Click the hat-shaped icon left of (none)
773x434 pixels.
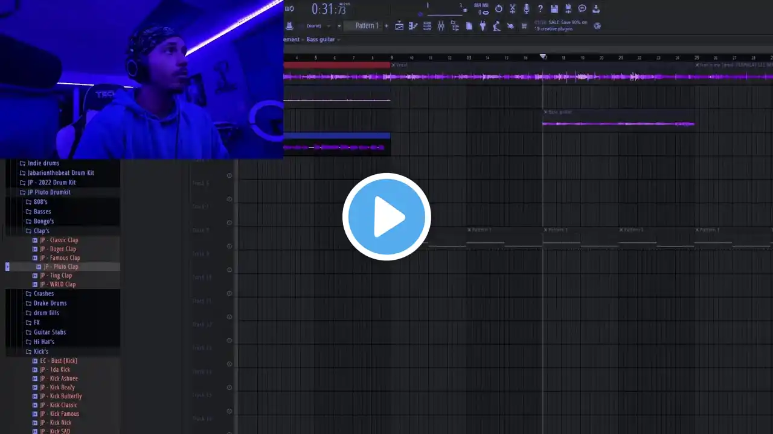pyautogui.click(x=289, y=26)
